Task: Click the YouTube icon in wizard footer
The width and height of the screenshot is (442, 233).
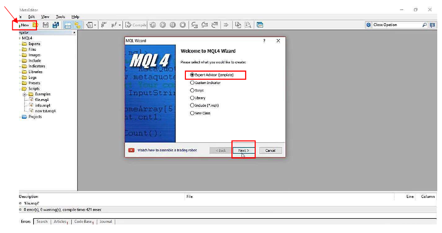Action: click(x=131, y=150)
